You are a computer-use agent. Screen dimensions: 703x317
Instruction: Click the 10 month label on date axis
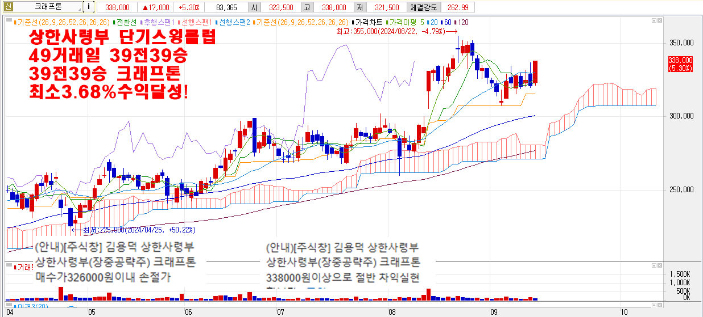(623, 312)
